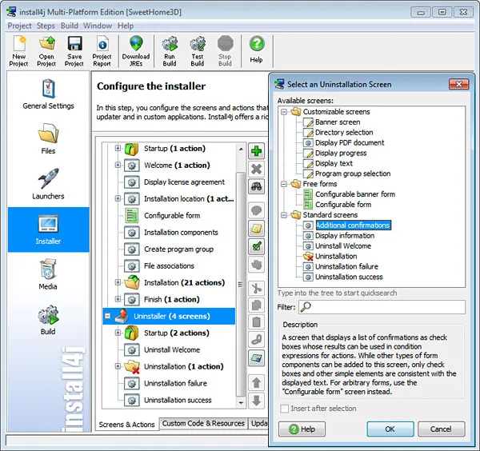Click the move up arrow button
This screenshot has width=480, height=451.
[257, 383]
